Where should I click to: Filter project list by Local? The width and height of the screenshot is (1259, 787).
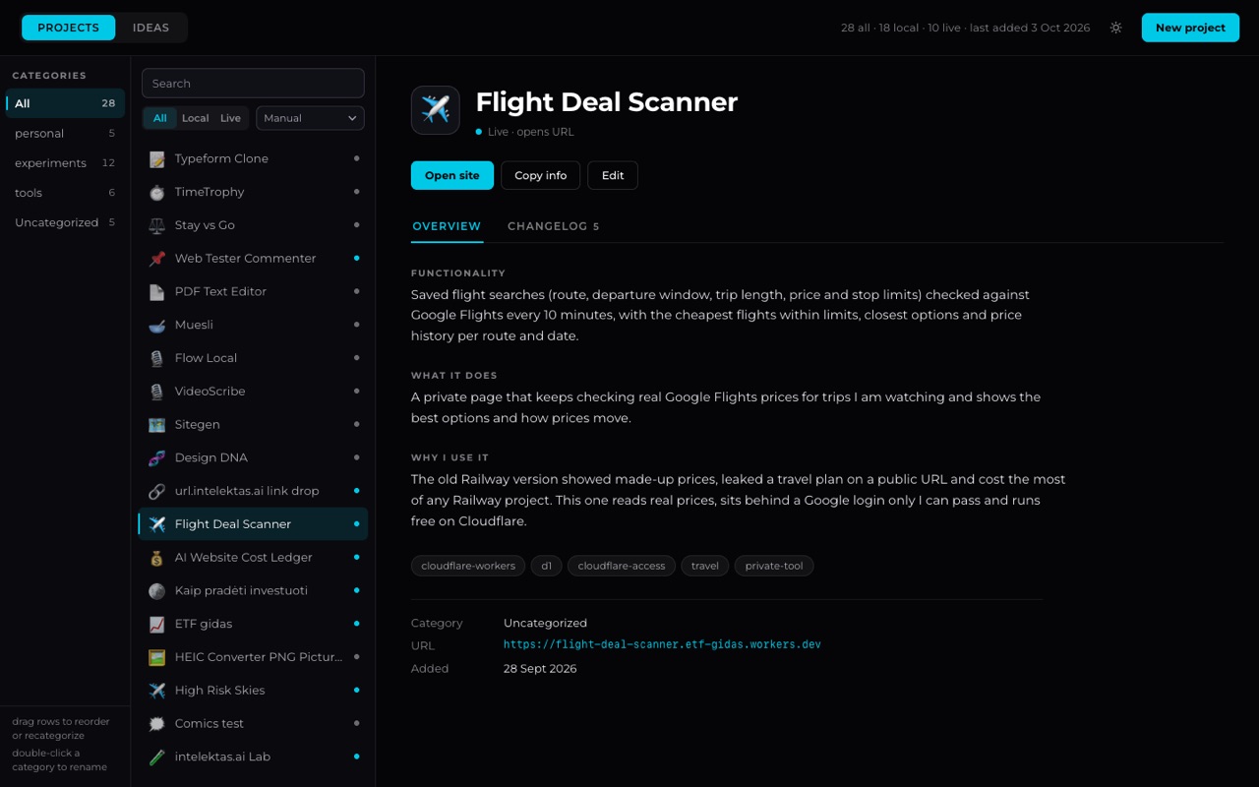pos(195,118)
